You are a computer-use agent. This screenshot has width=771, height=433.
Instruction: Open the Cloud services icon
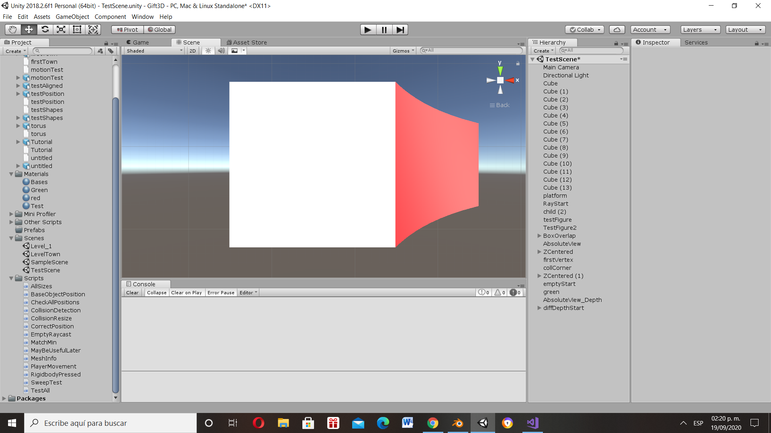click(x=617, y=30)
